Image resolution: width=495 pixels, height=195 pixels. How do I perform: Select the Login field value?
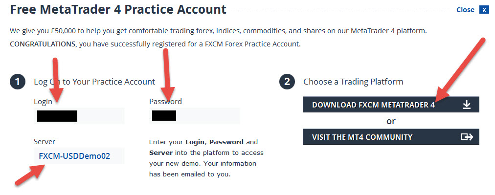pyautogui.click(x=79, y=116)
